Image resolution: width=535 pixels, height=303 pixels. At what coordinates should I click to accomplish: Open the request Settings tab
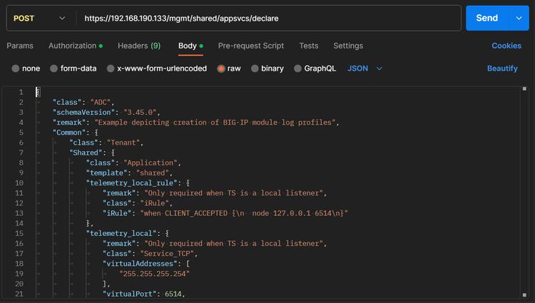click(x=348, y=46)
